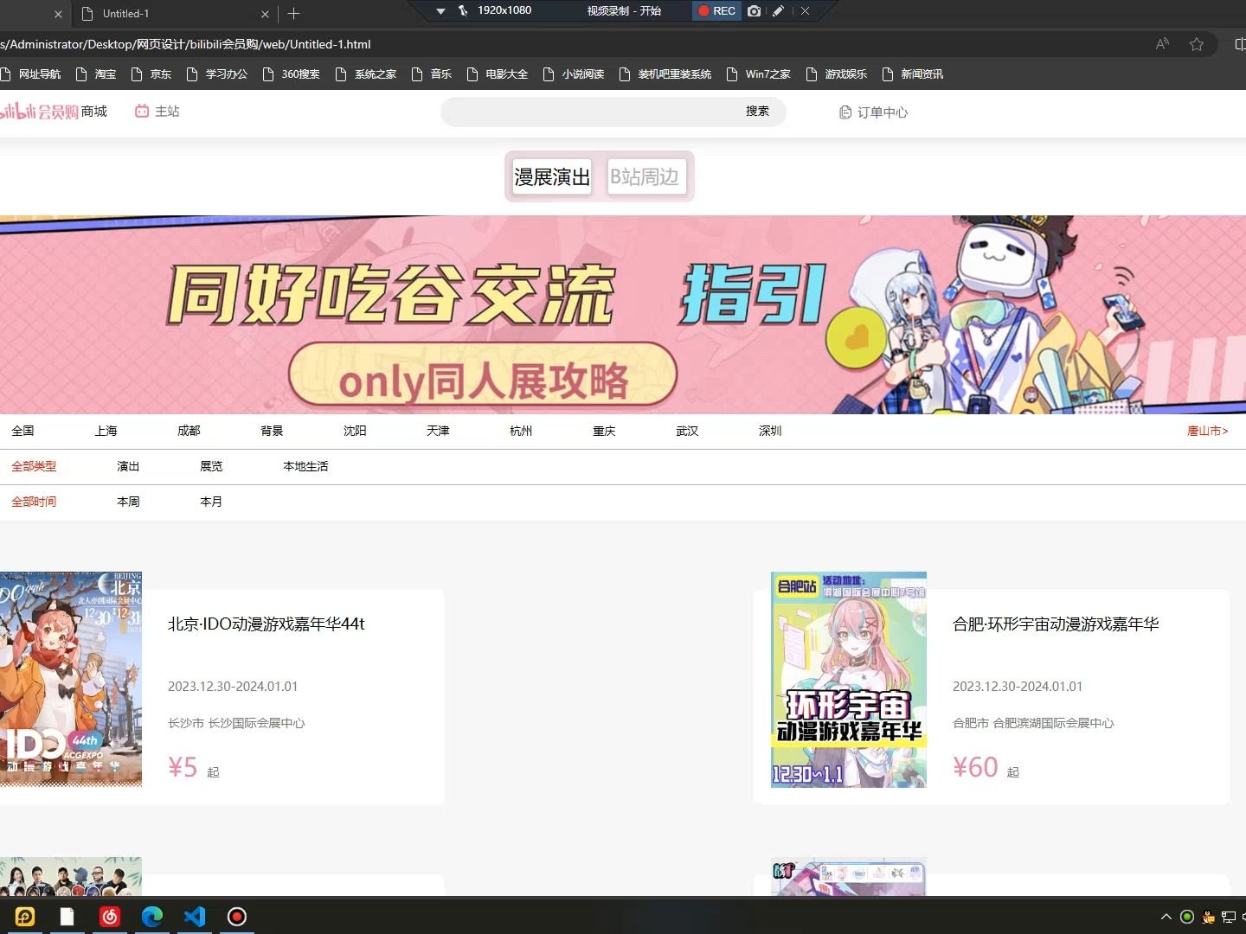This screenshot has height=934, width=1246.
Task: Select the B站周边 tab
Action: [645, 177]
